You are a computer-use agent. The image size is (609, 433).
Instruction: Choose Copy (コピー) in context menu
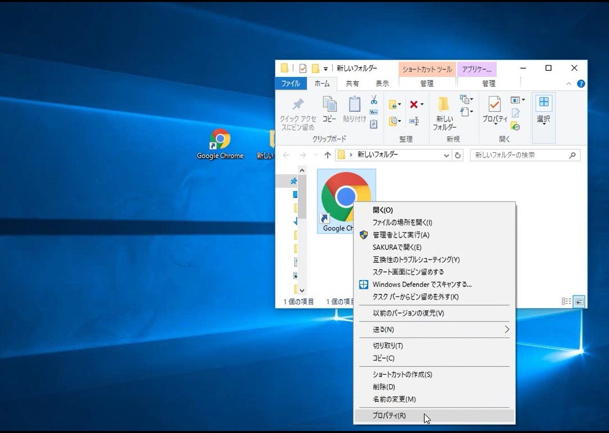click(x=435, y=358)
